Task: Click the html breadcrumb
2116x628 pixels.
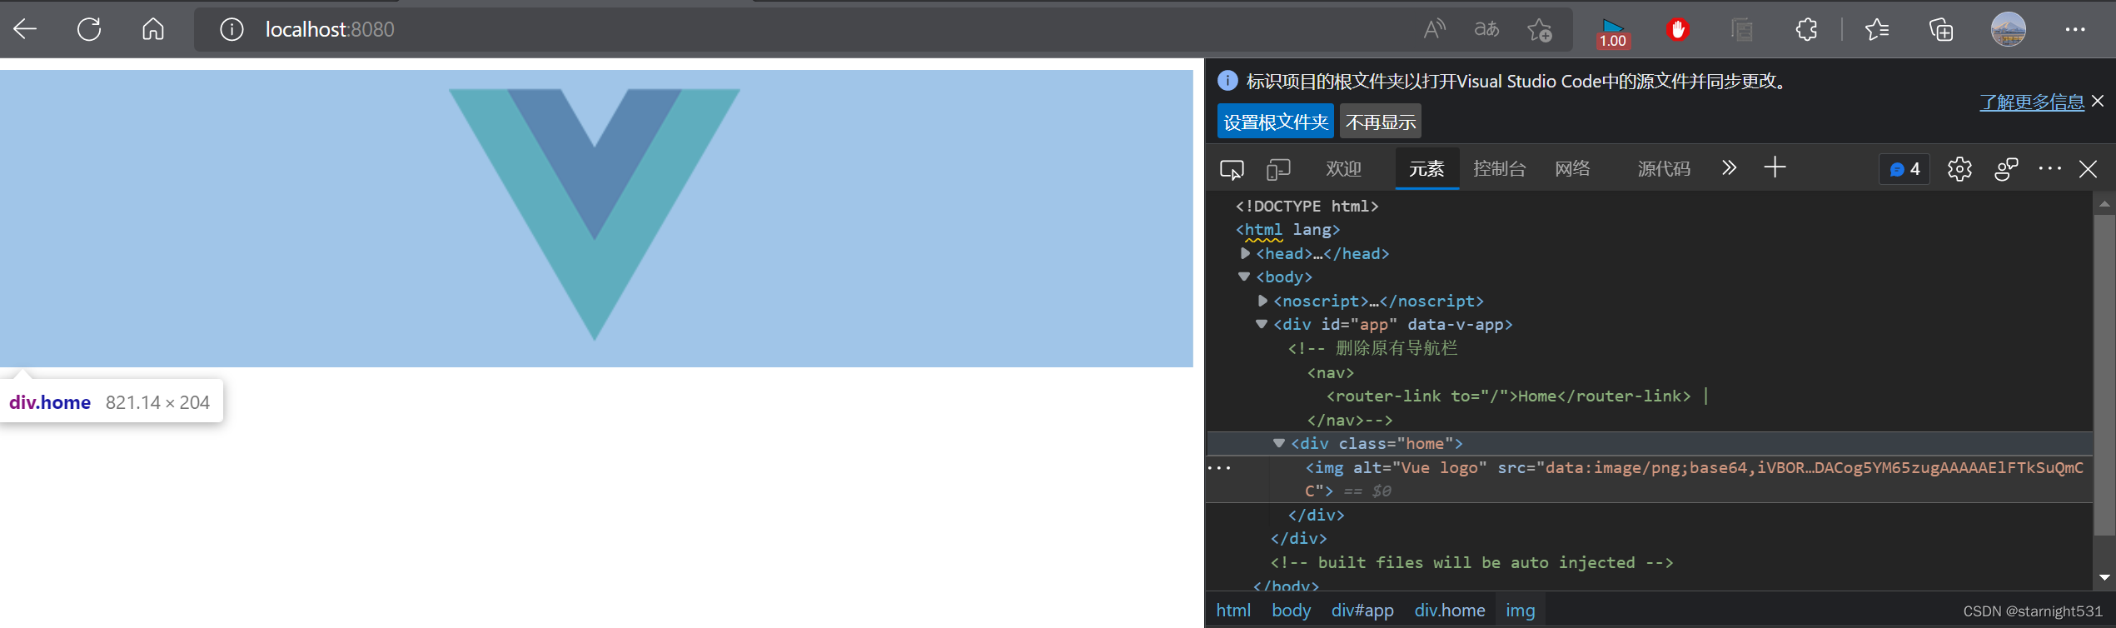Action: 1233,611
